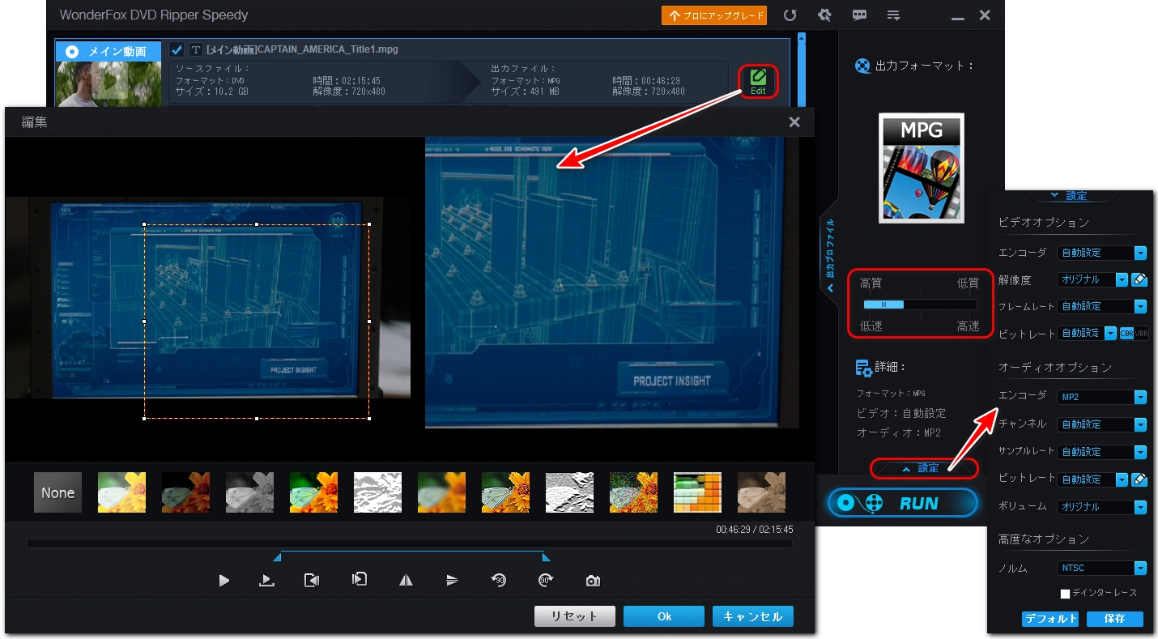Click the pencil icon beside audio ビットレート
Image resolution: width=1158 pixels, height=639 pixels.
click(1139, 479)
